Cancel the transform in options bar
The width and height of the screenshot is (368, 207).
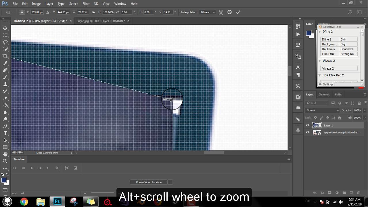coord(229,12)
